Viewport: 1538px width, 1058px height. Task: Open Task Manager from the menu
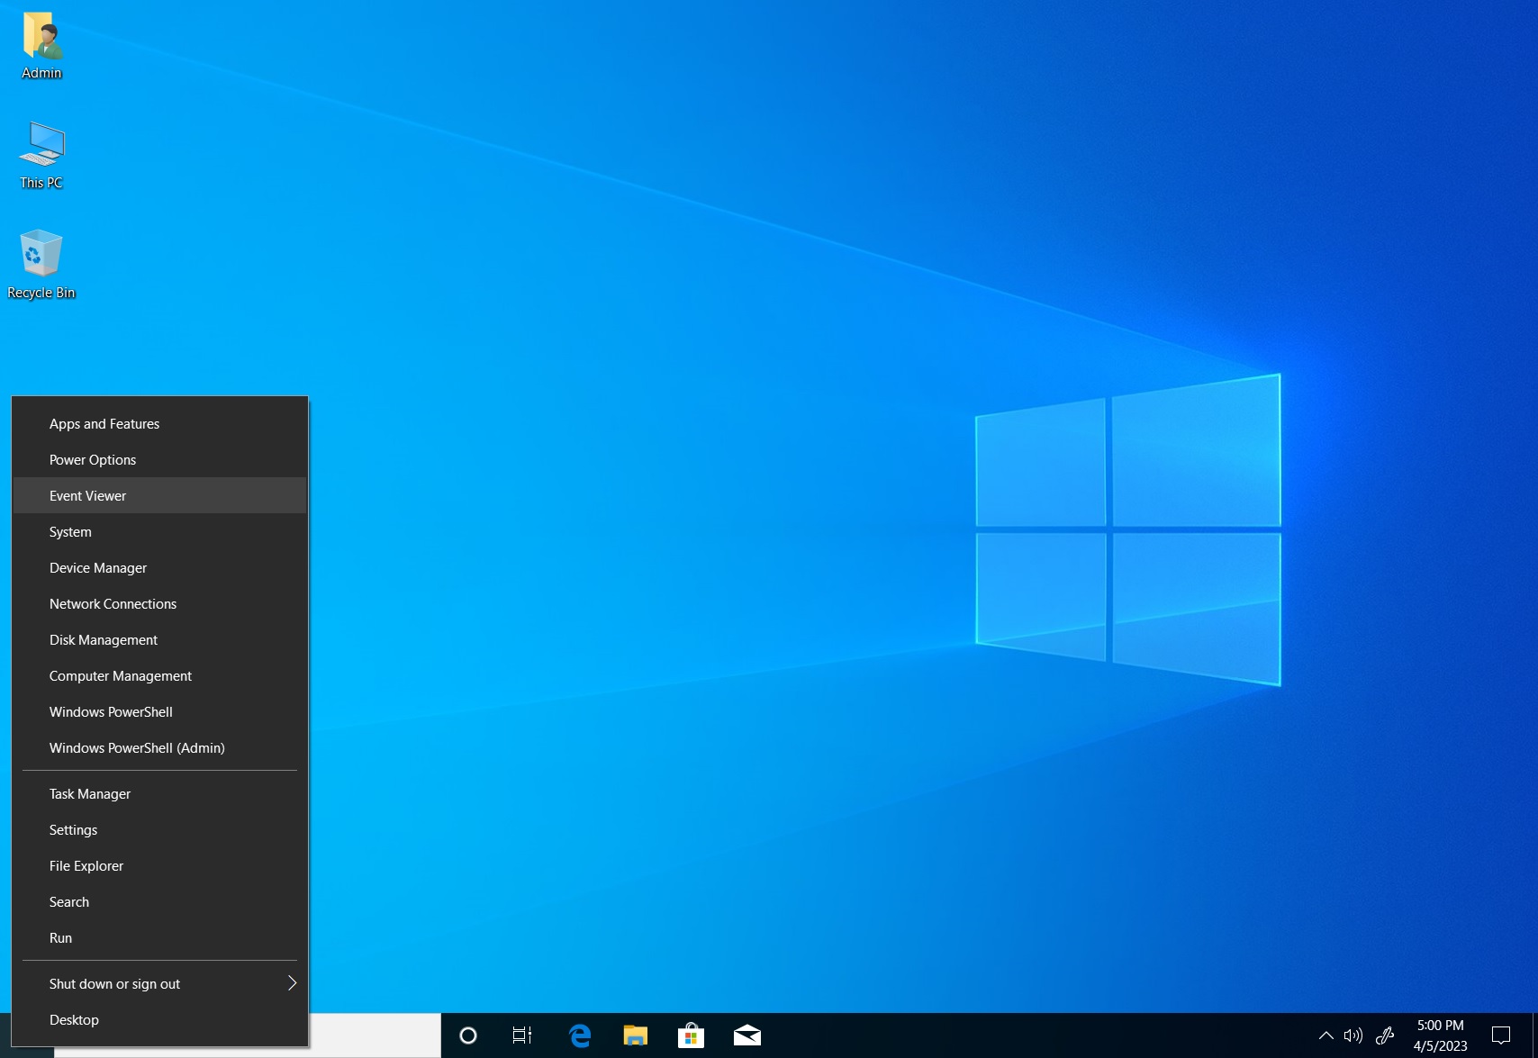click(x=160, y=793)
